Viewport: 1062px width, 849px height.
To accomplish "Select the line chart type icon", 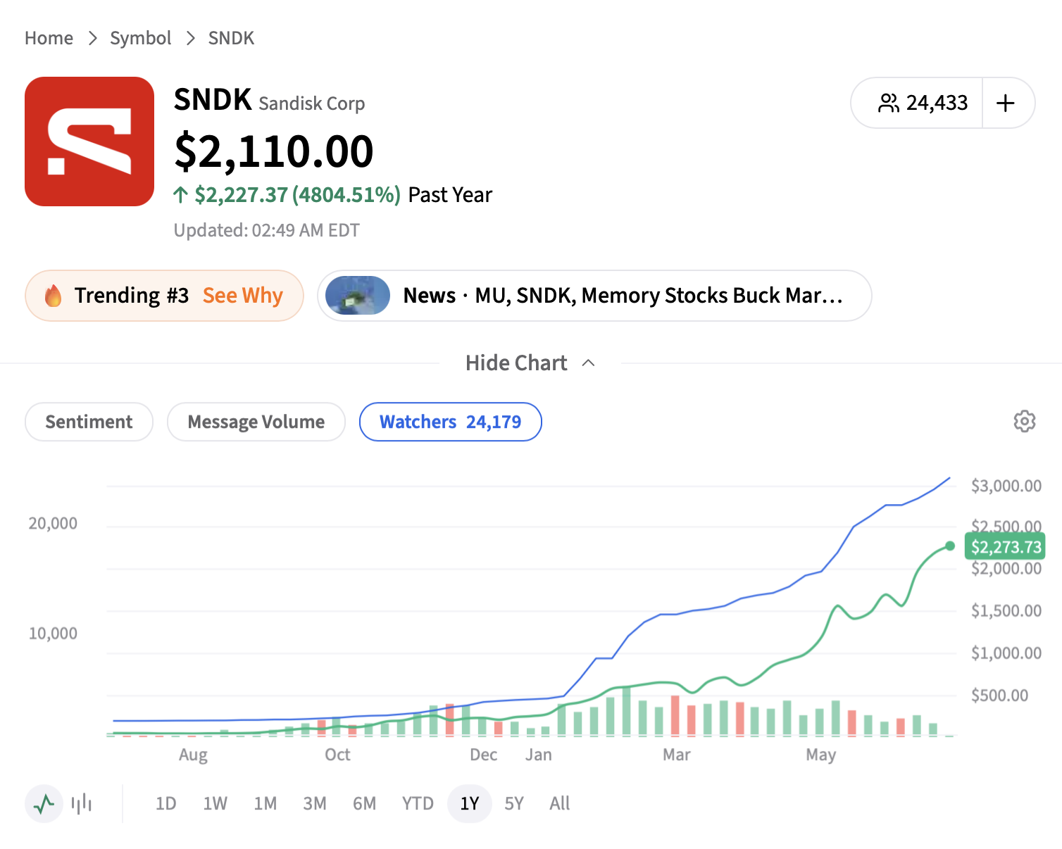I will click(44, 803).
